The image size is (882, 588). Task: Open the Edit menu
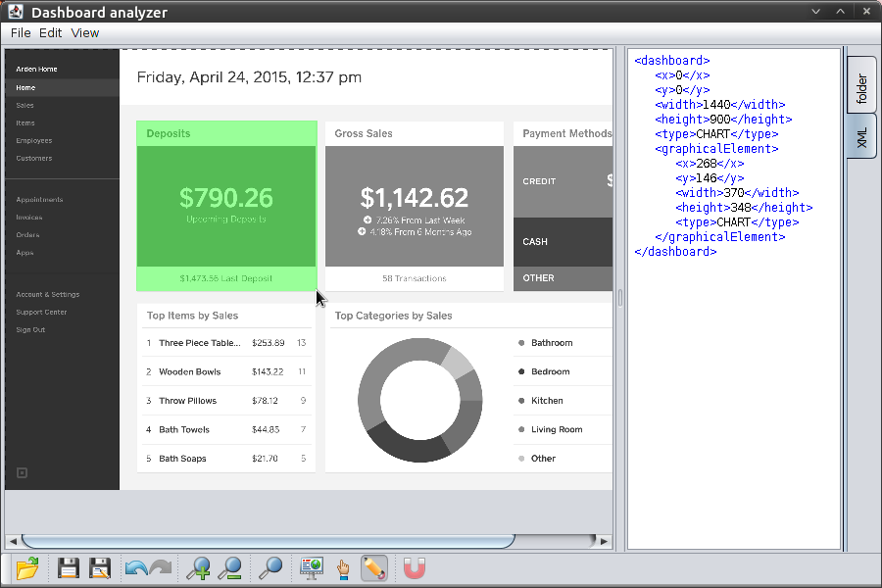tap(51, 32)
